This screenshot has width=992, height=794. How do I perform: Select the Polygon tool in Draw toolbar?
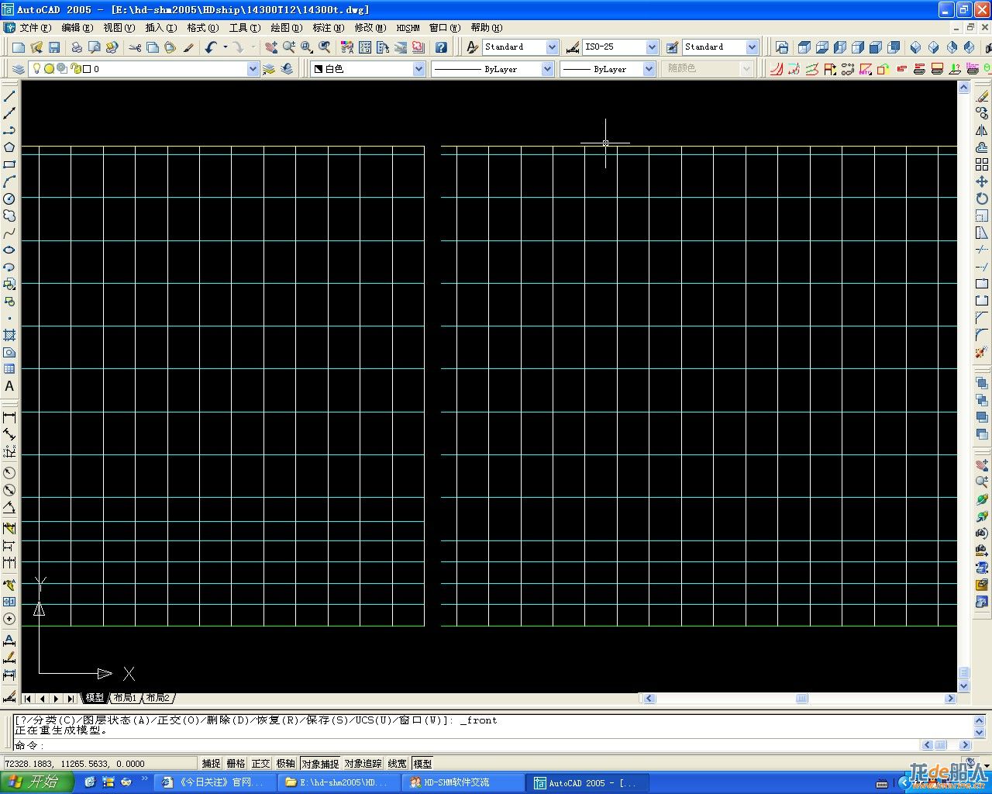click(x=9, y=147)
